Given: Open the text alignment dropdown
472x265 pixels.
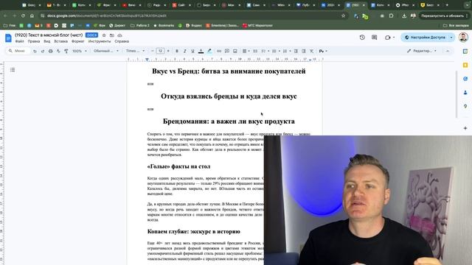Looking at the screenshot, I should [246, 51].
